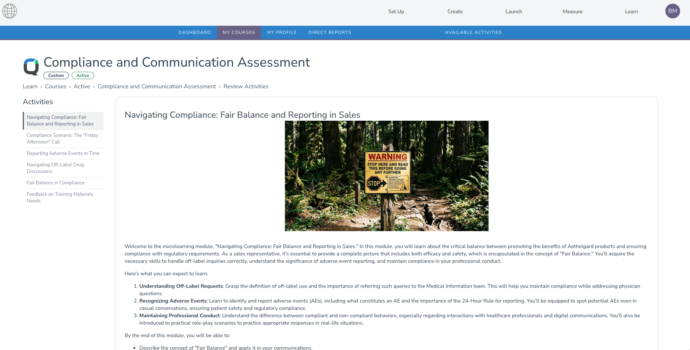
Task: Click the Learn breadcrumb link
Action: (30, 86)
